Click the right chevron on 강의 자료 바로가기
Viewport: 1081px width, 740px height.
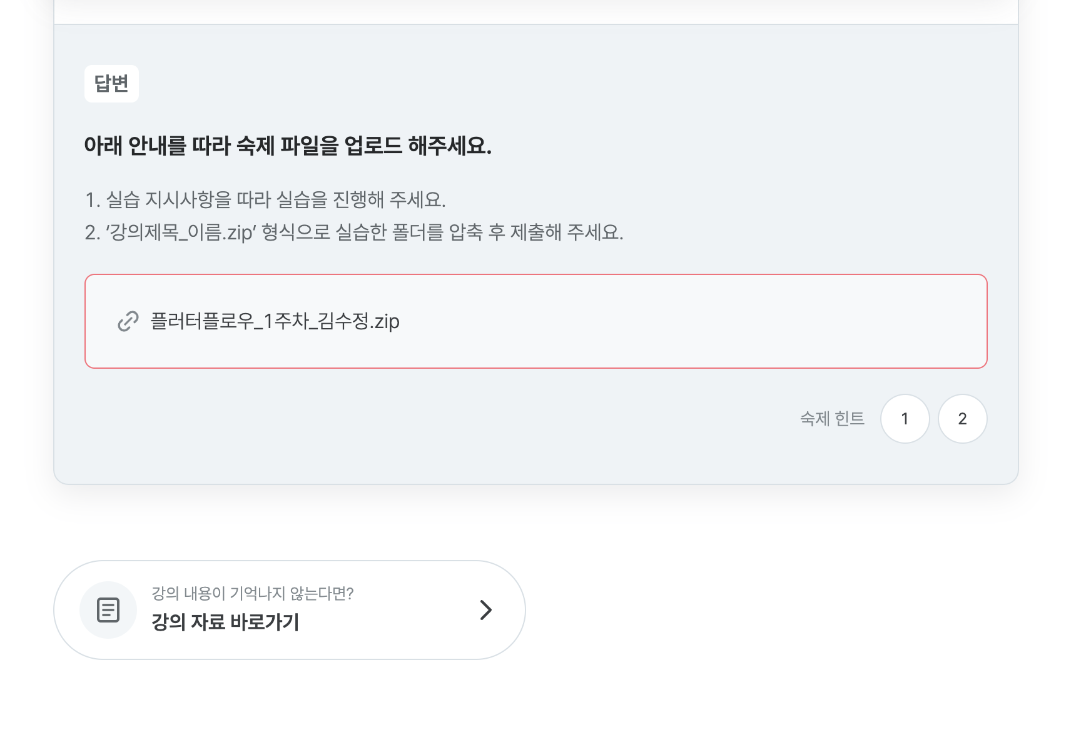tap(486, 610)
